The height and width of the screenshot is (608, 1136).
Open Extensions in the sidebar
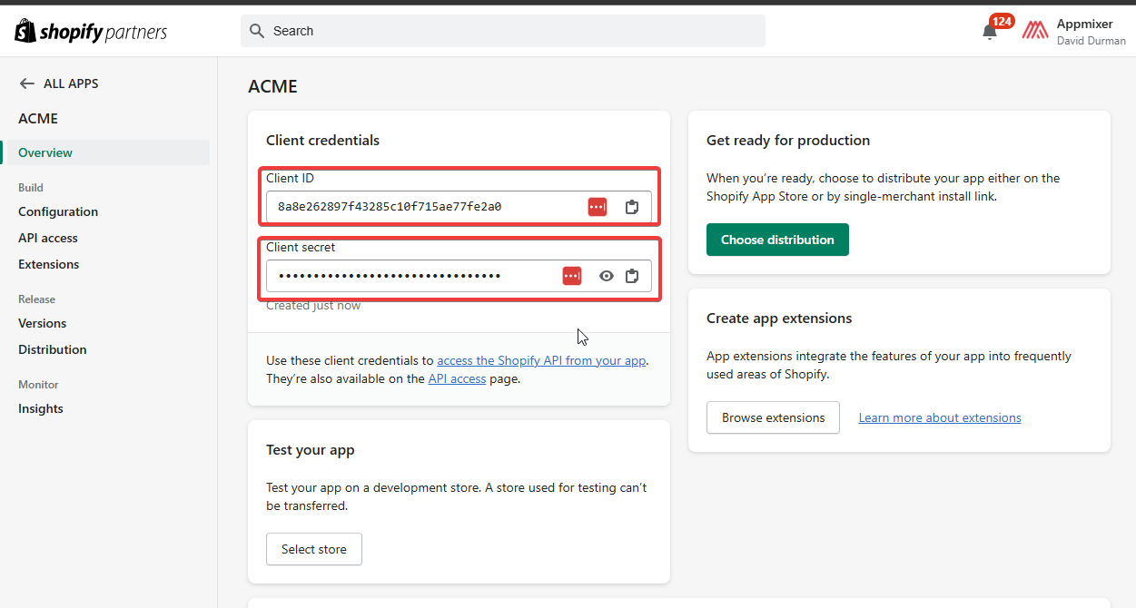point(49,264)
